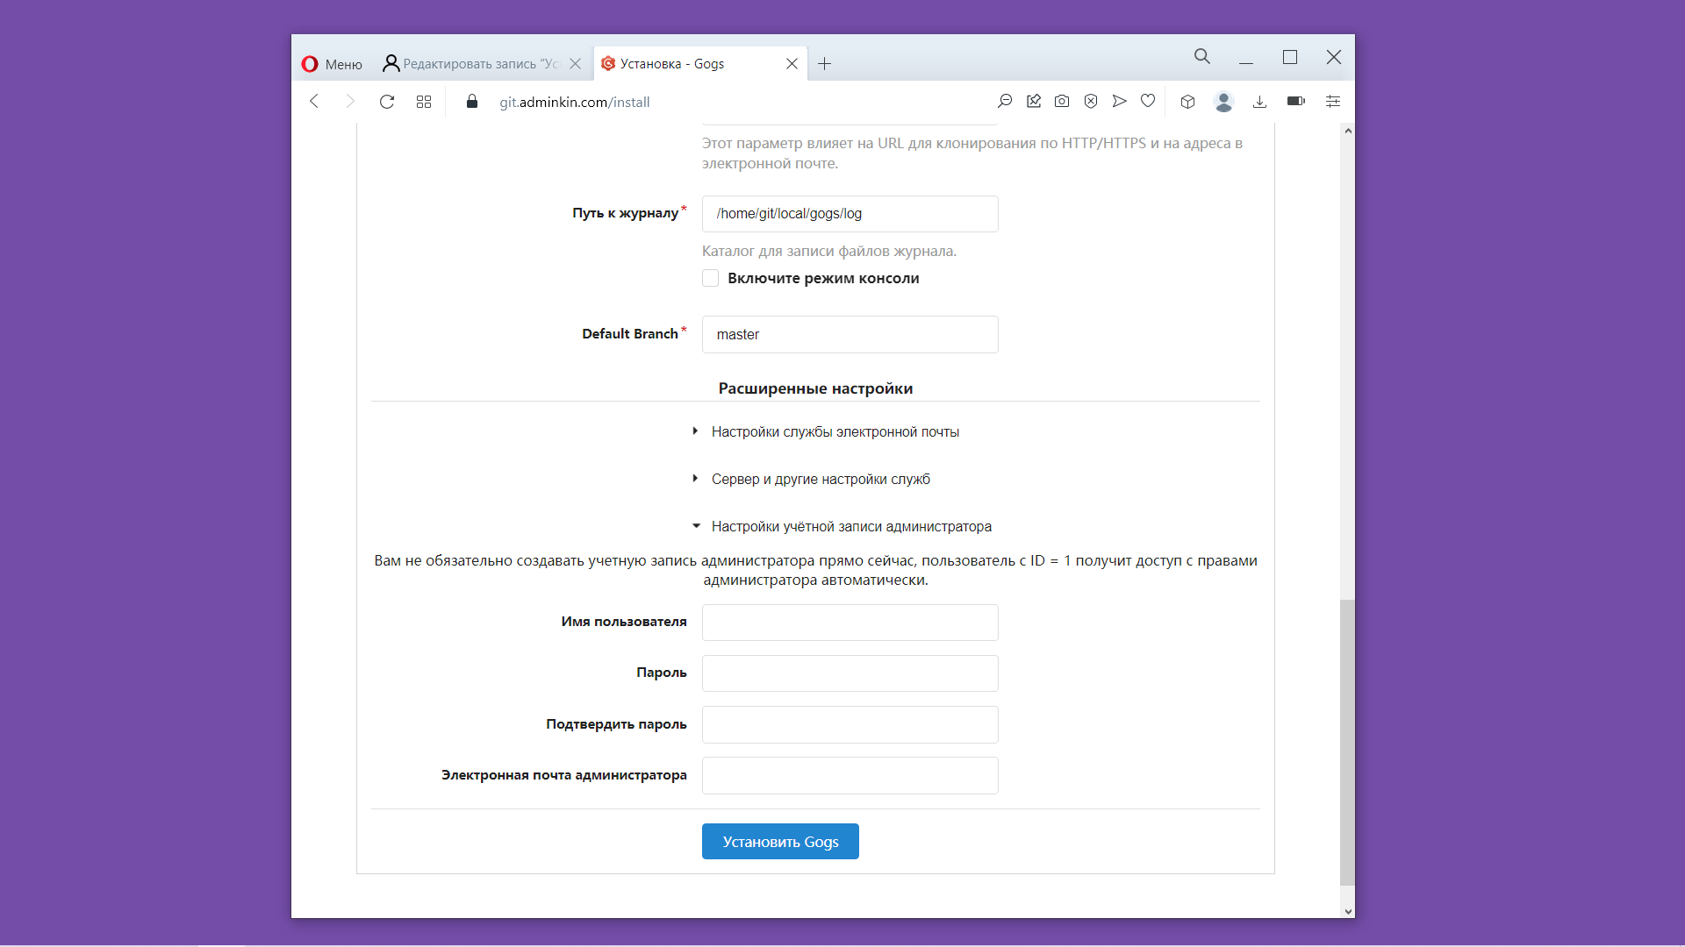Click the page vertical scrollbar thumb
This screenshot has width=1685, height=947.
1347,743
